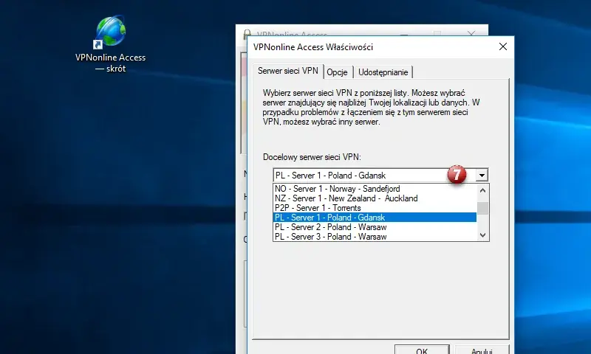Viewport: 591px width, 354px height.
Task: Select NZ - Server 1 - New Zealand - Auckland
Action: pos(375,198)
